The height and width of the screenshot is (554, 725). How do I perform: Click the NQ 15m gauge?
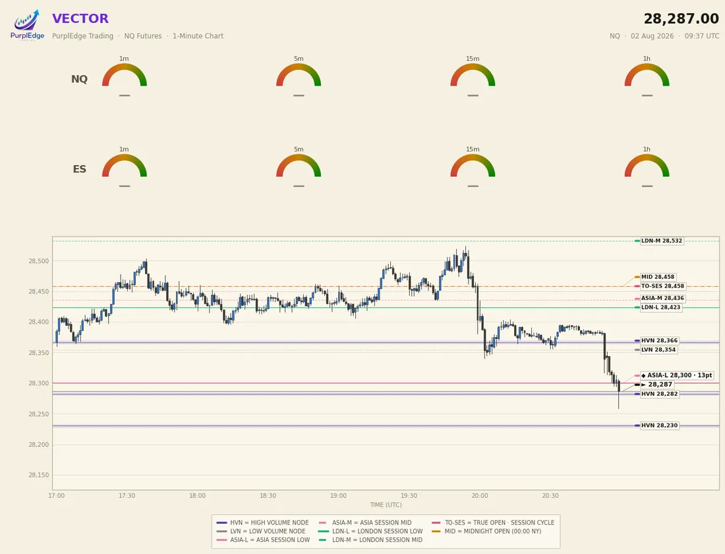[473, 75]
